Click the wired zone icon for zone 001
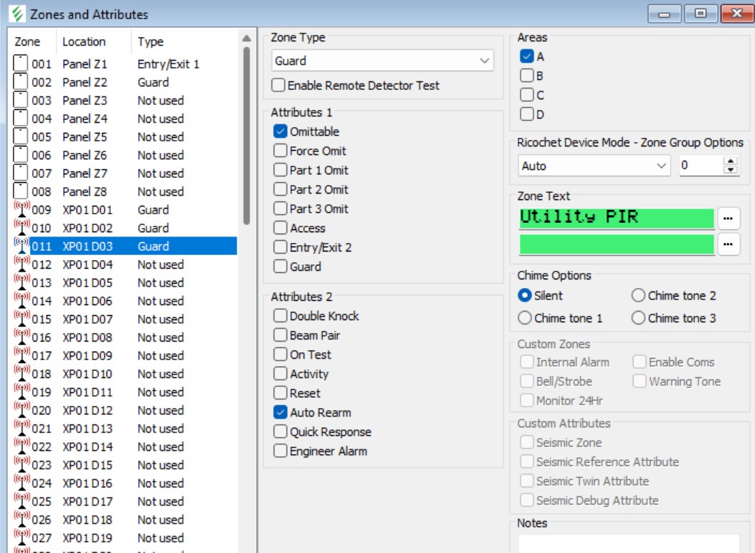Screen dimensions: 755x553 [21, 64]
